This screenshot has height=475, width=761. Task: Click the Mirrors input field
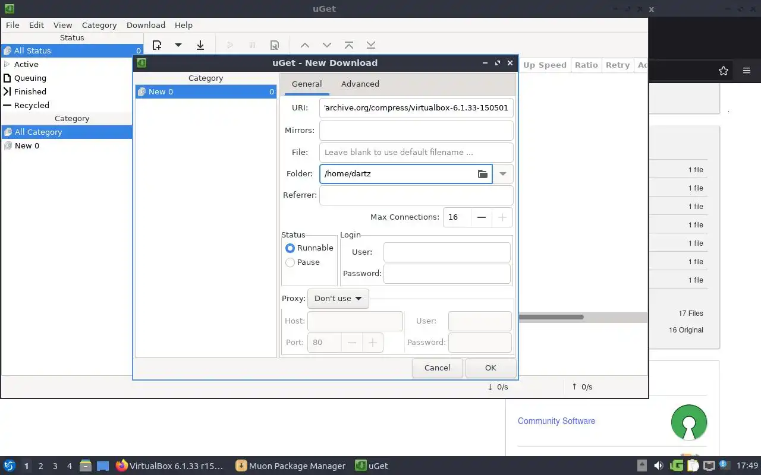416,130
